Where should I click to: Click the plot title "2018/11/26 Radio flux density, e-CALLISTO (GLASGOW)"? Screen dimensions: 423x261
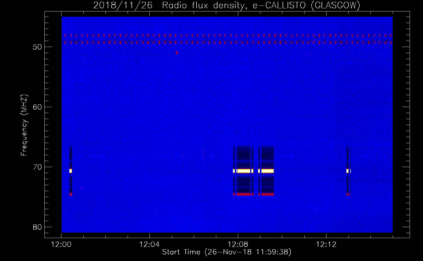227,5
